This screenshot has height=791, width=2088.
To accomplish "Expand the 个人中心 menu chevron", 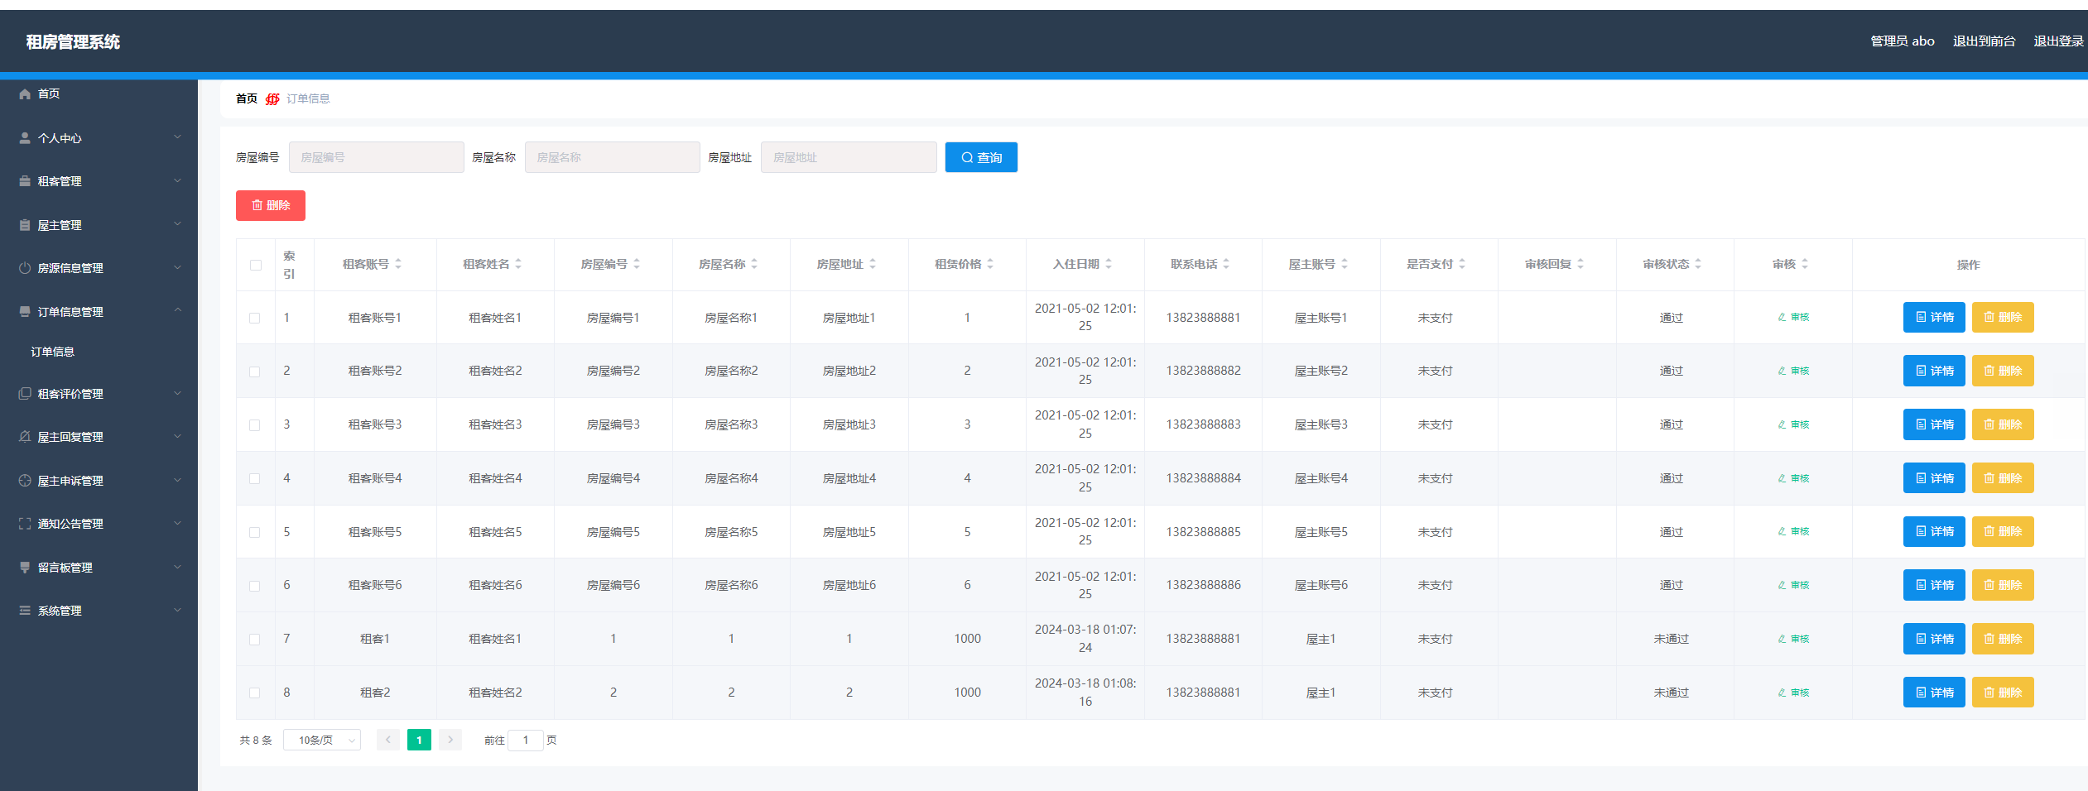I will click(177, 137).
